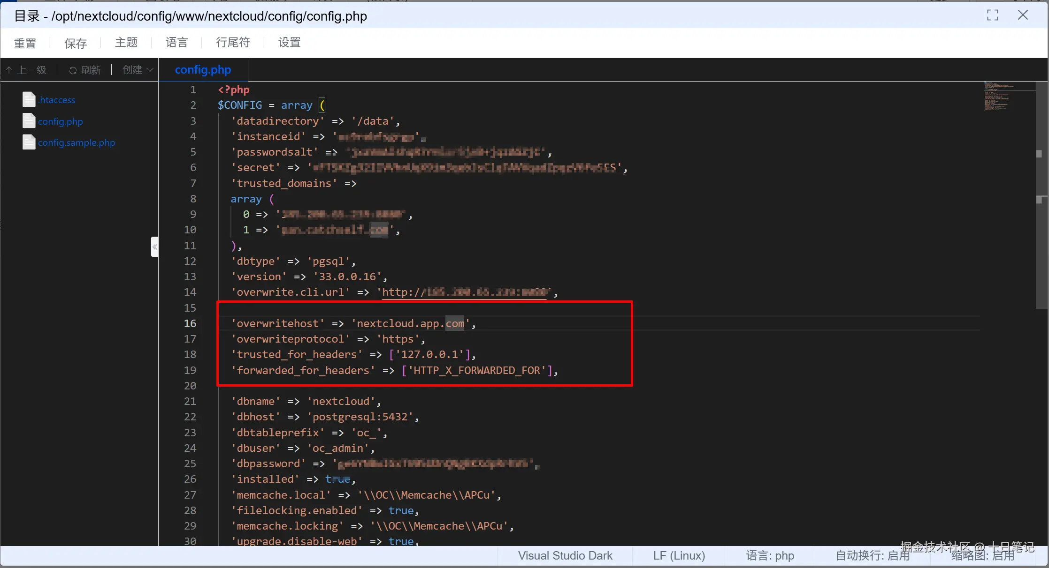Click the config.sample.php file icon
Viewport: 1049px width, 568px height.
click(x=29, y=142)
